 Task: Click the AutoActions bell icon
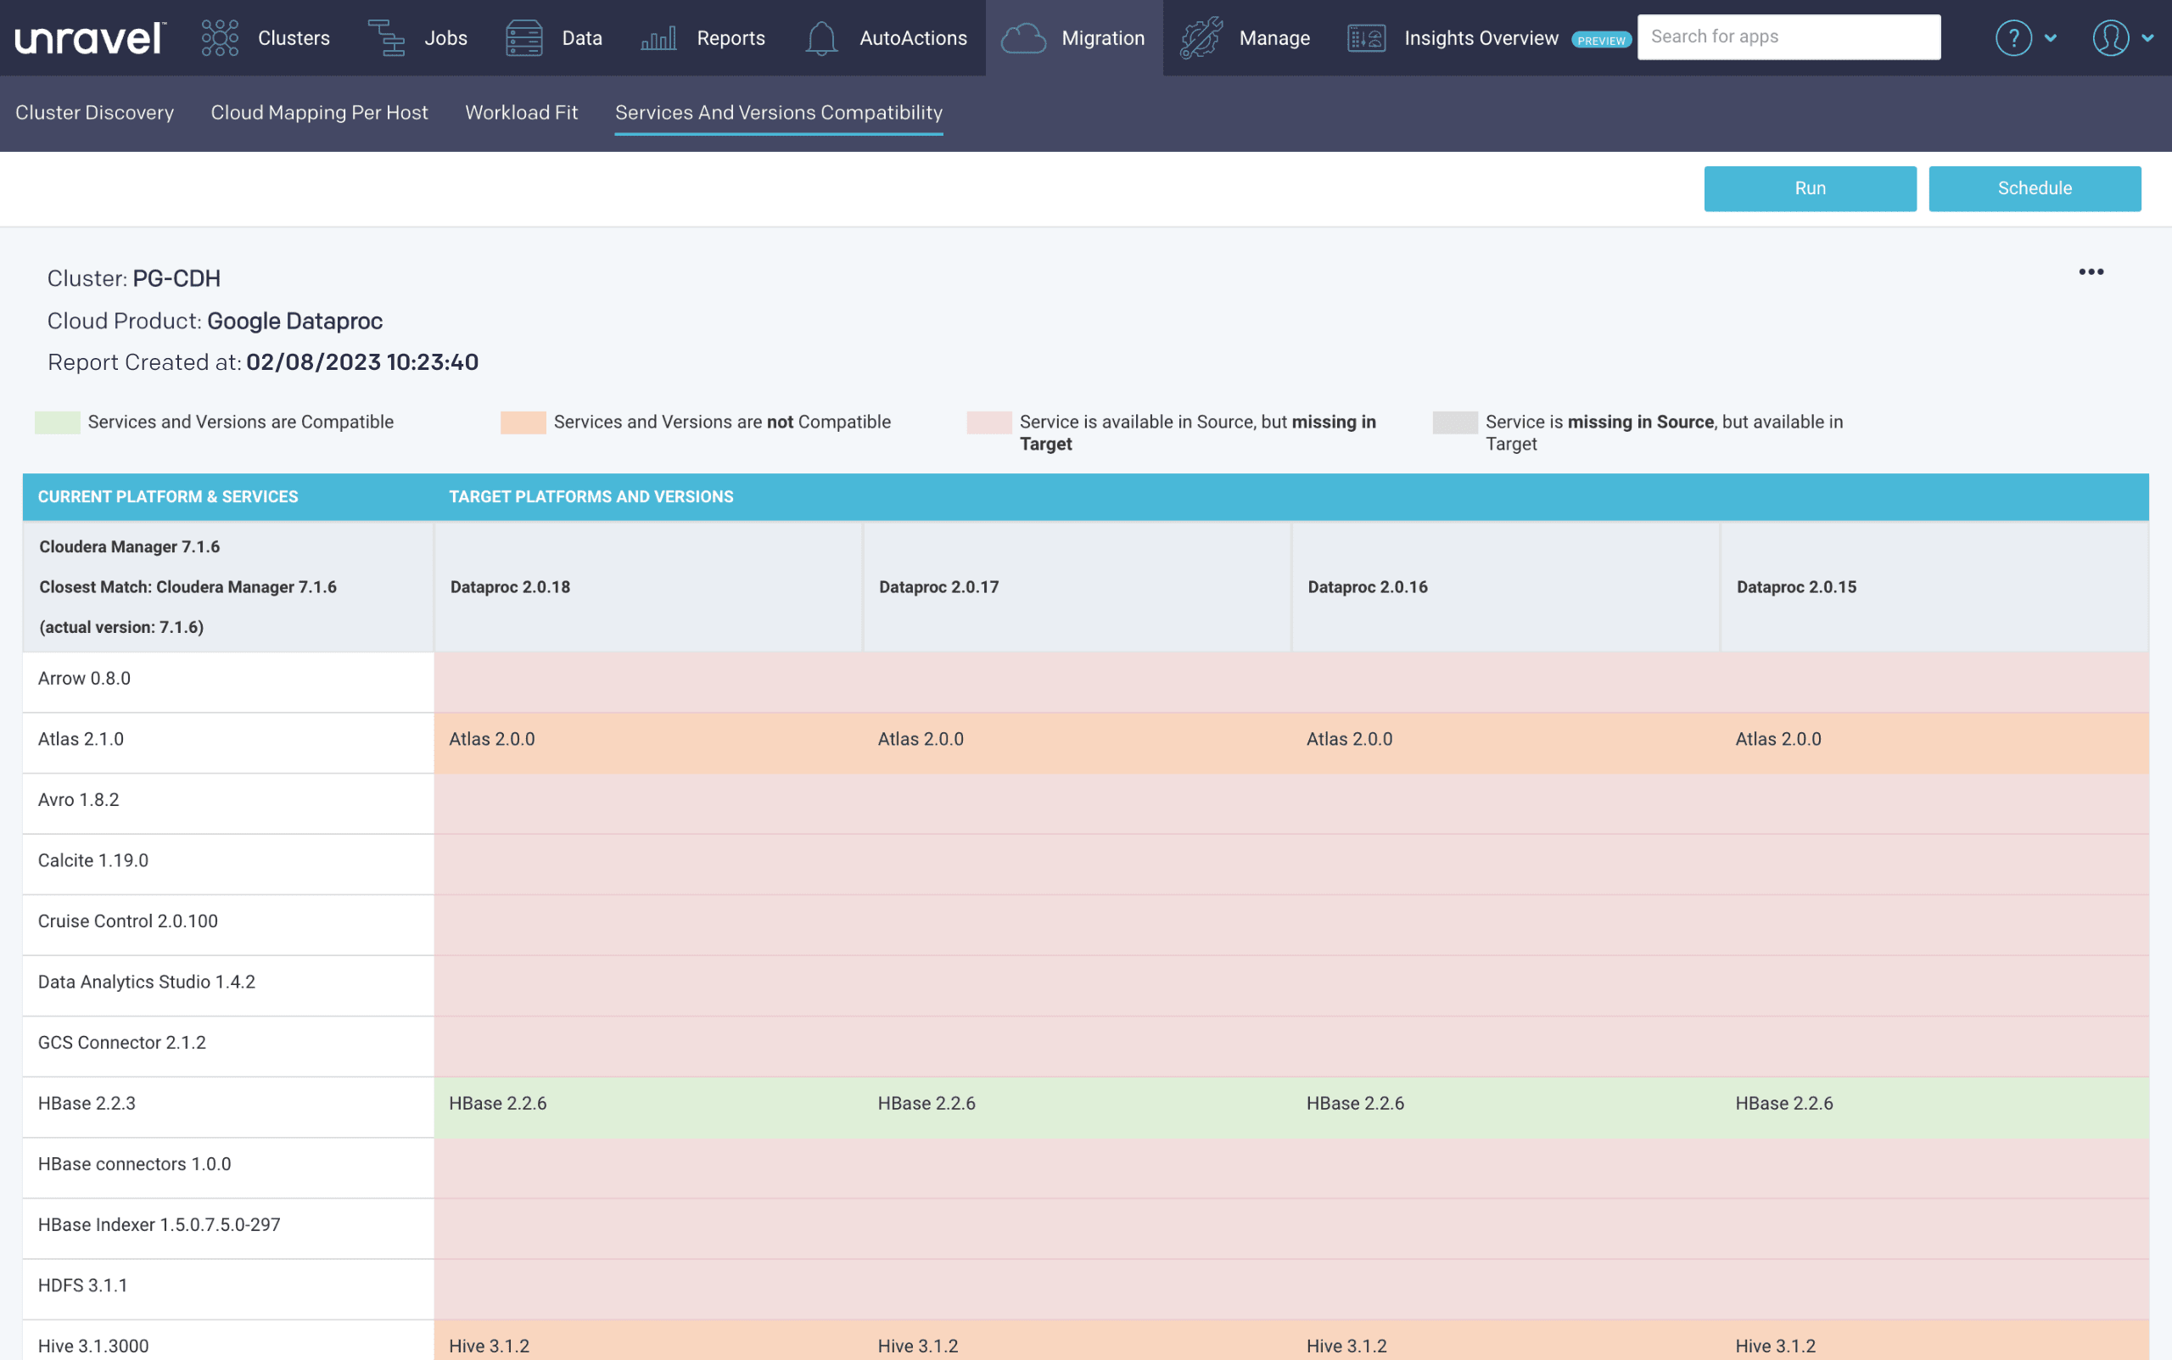(821, 38)
